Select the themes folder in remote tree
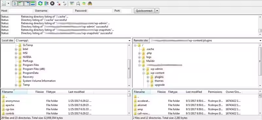The image size is (262, 120). (159, 81)
